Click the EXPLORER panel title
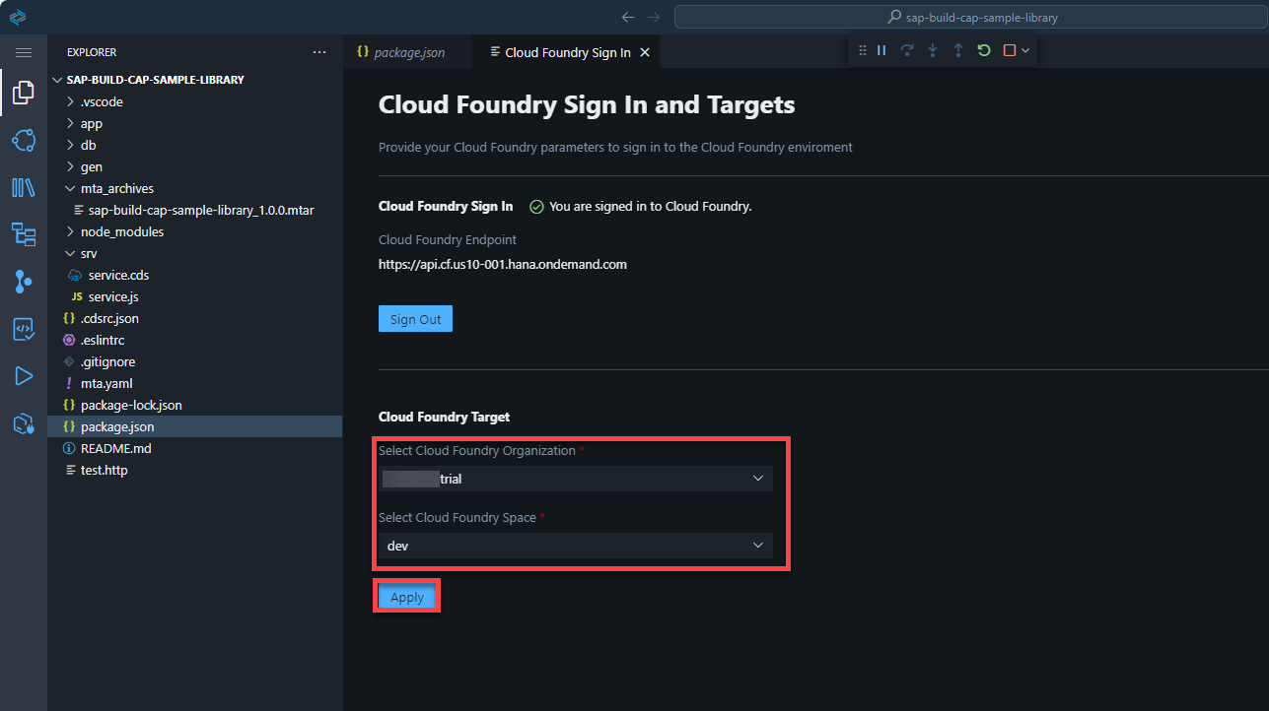 92,52
